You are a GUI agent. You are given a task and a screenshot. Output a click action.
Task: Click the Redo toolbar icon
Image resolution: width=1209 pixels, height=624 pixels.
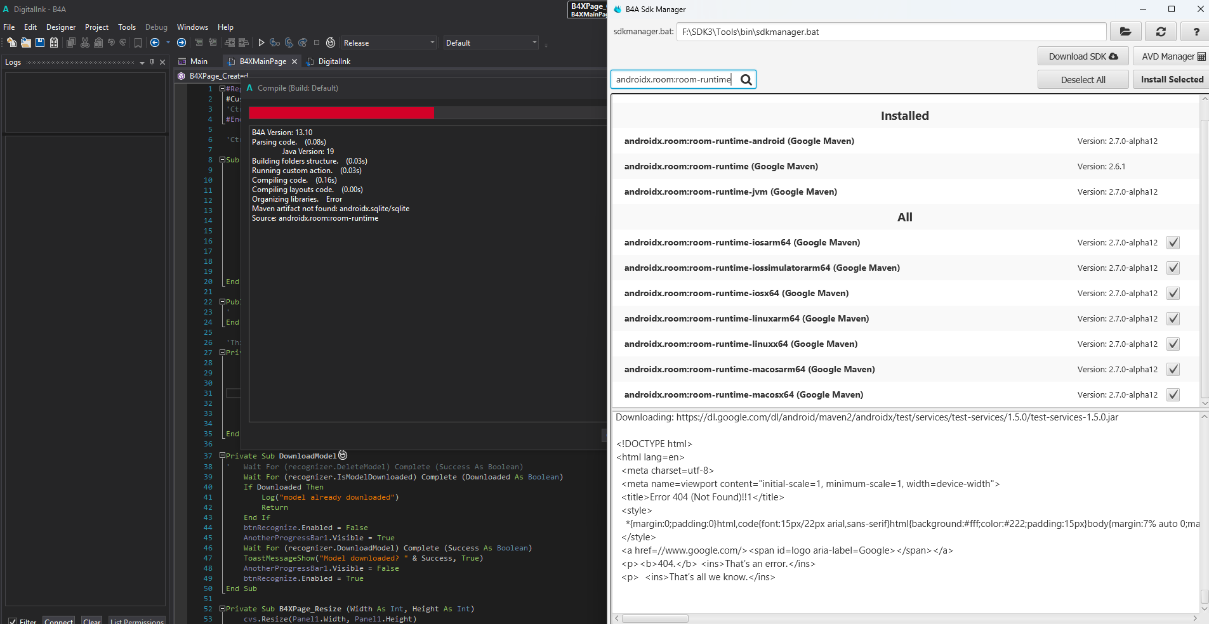pyautogui.click(x=123, y=42)
